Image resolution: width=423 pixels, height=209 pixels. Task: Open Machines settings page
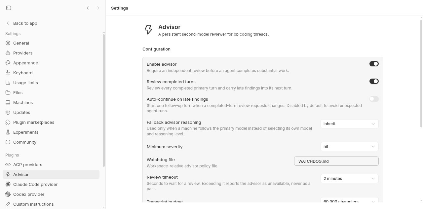click(x=51, y=102)
